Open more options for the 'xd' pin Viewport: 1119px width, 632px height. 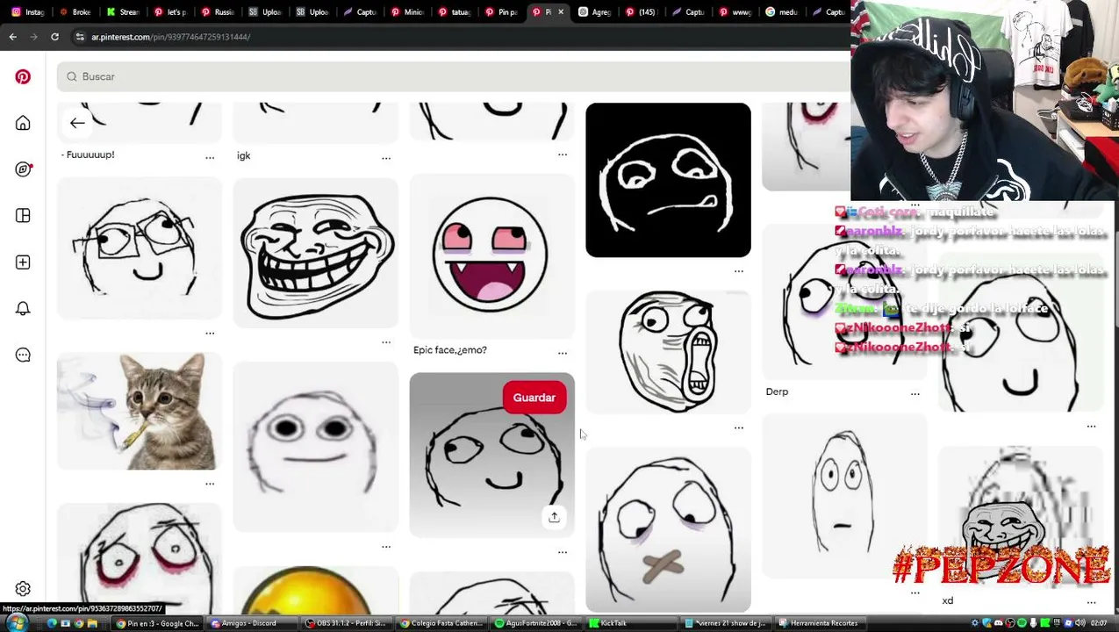(1091, 602)
